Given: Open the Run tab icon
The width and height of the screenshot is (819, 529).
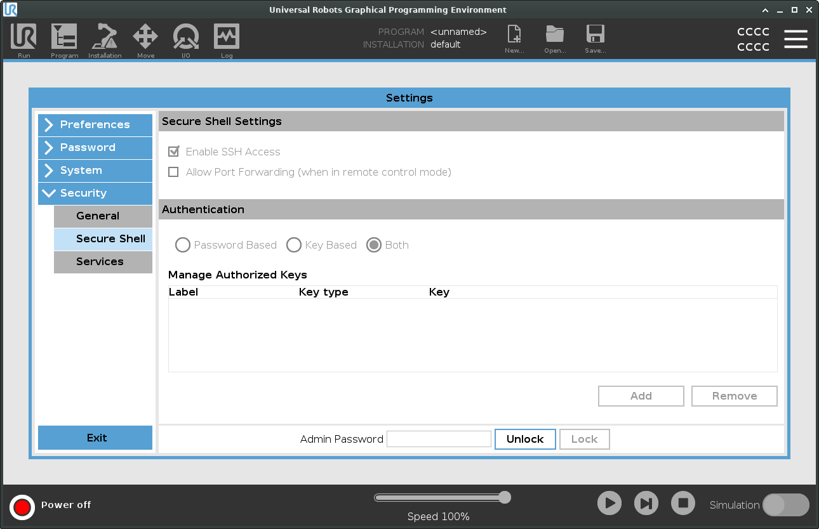Looking at the screenshot, I should tap(23, 37).
